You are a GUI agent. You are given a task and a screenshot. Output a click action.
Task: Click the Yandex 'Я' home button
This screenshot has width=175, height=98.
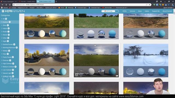tap(6, 5)
